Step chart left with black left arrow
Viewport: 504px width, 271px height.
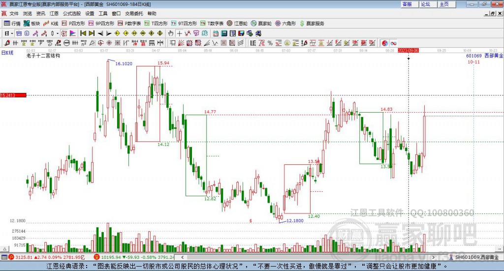tap(100, 33)
